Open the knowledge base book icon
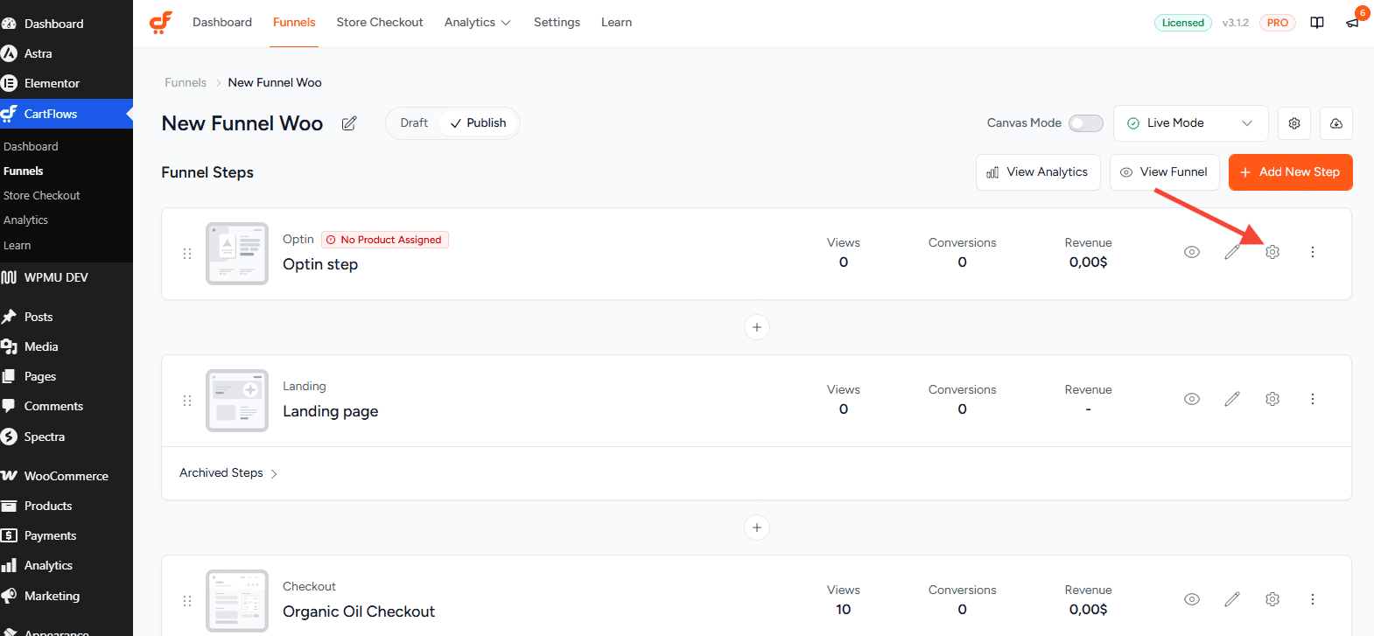The width and height of the screenshot is (1374, 636). tap(1317, 23)
